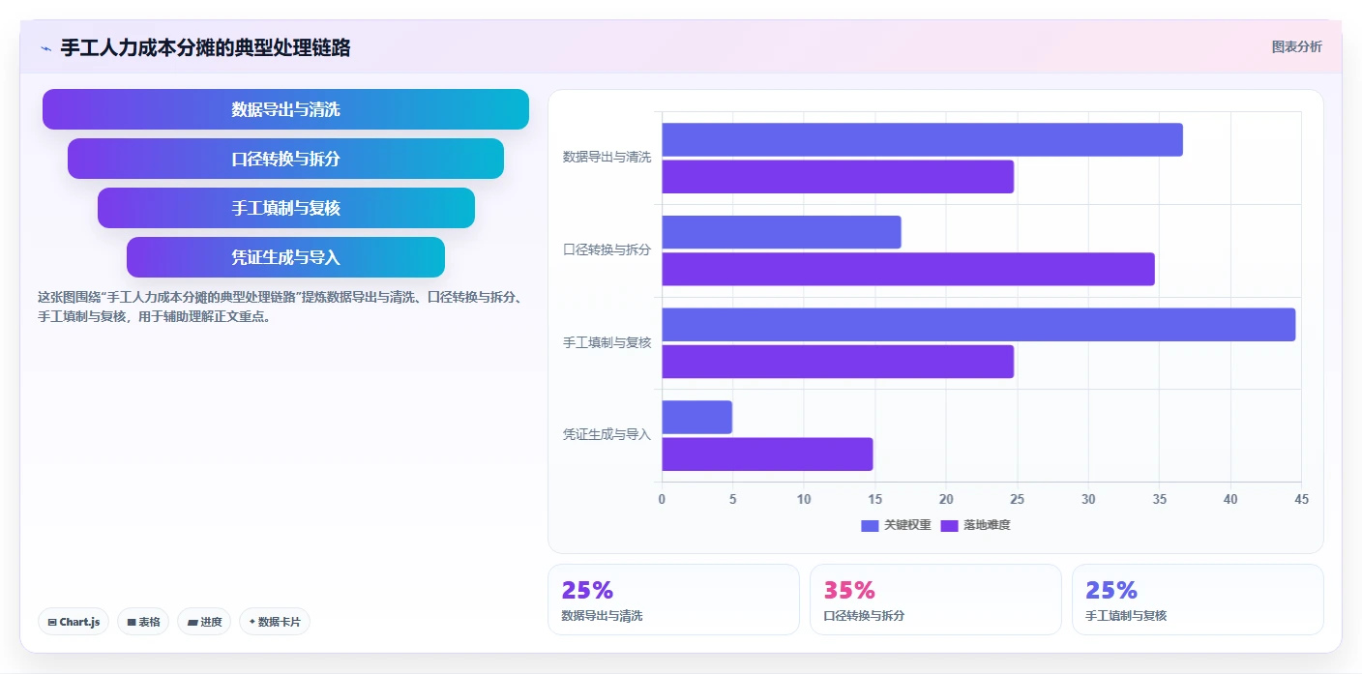Click the Chart.js tag chip

74,622
